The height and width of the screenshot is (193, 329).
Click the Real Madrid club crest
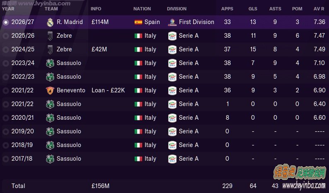coord(50,22)
